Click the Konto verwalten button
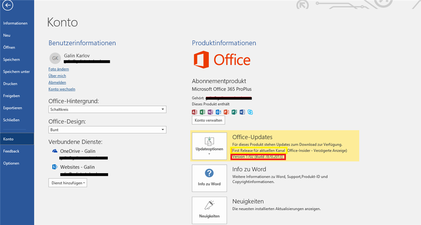Image resolution: width=421 pixels, height=225 pixels. click(208, 120)
